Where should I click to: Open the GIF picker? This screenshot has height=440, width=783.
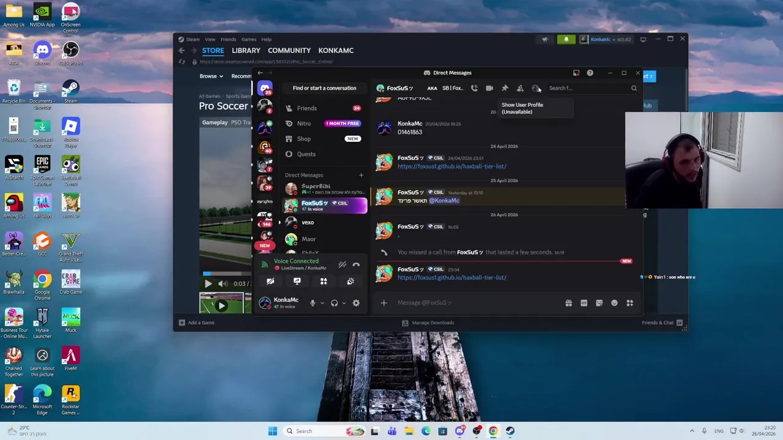coord(584,302)
